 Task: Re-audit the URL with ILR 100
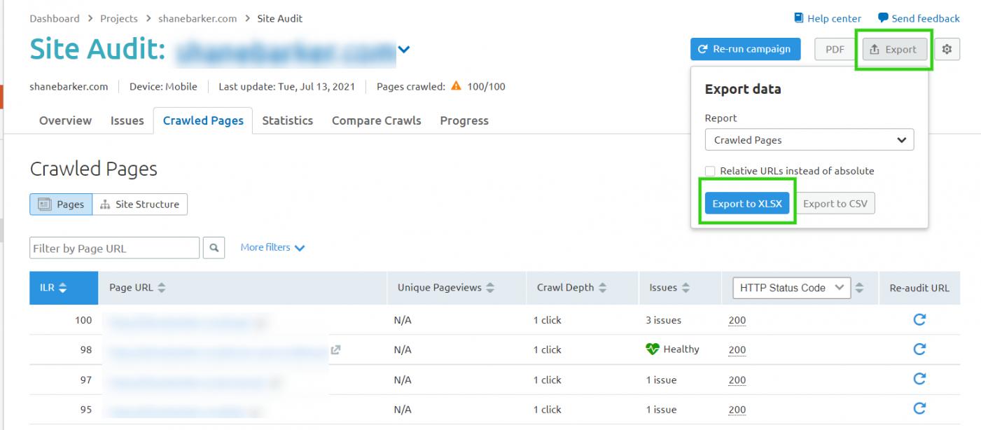coord(919,320)
